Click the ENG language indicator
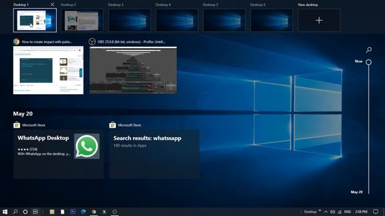The height and width of the screenshot is (216, 385). point(348,212)
